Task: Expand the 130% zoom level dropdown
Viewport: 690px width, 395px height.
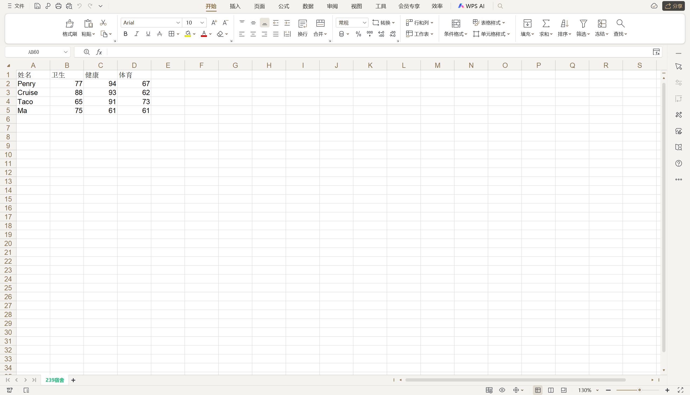Action: 597,390
